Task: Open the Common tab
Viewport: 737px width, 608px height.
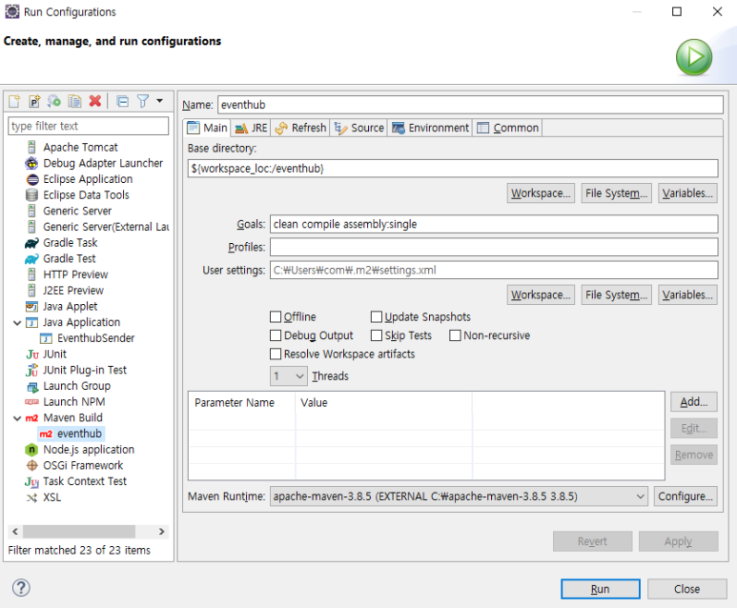Action: [x=507, y=128]
